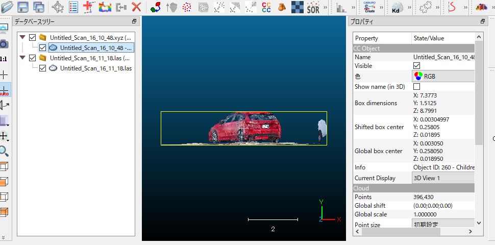The image size is (495, 245).
Task: Undock the プロパティ panel
Action: tap(482, 22)
